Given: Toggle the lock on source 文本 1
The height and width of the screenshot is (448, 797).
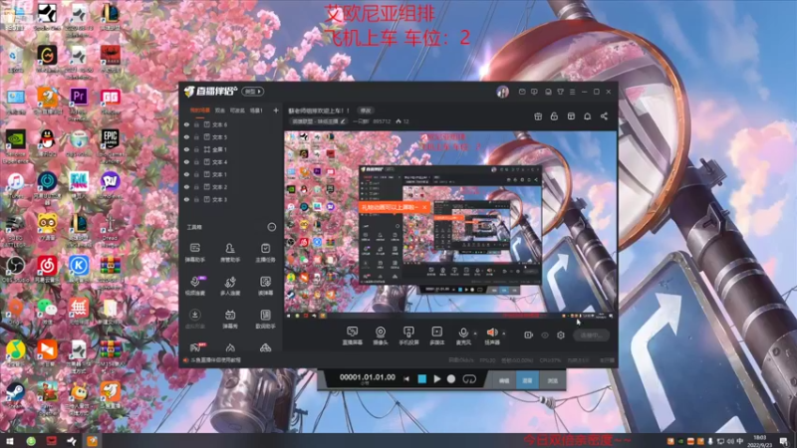Looking at the screenshot, I should 196,174.
